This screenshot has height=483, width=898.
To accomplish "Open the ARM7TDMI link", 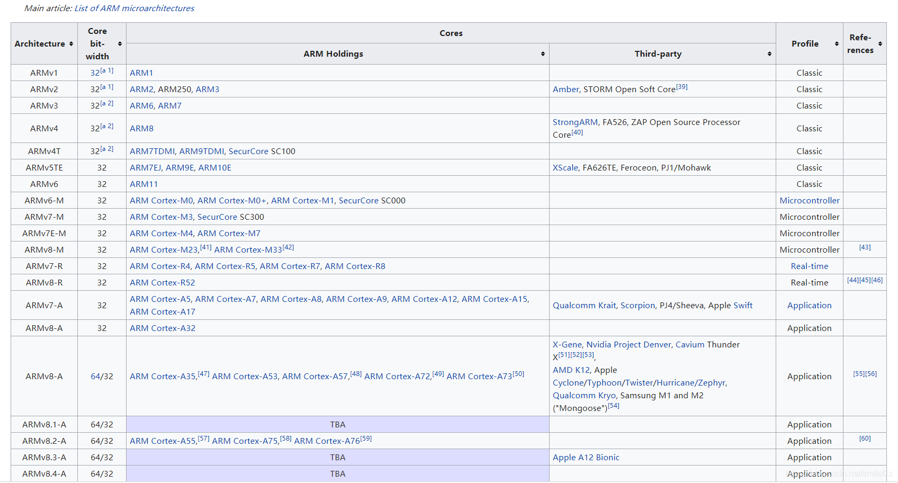I will (x=152, y=151).
